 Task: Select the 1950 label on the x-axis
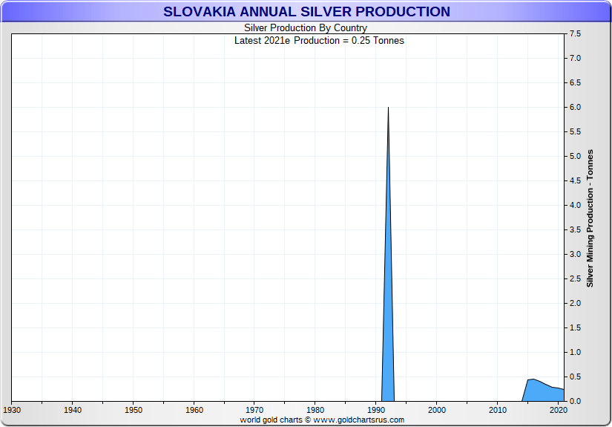point(133,409)
